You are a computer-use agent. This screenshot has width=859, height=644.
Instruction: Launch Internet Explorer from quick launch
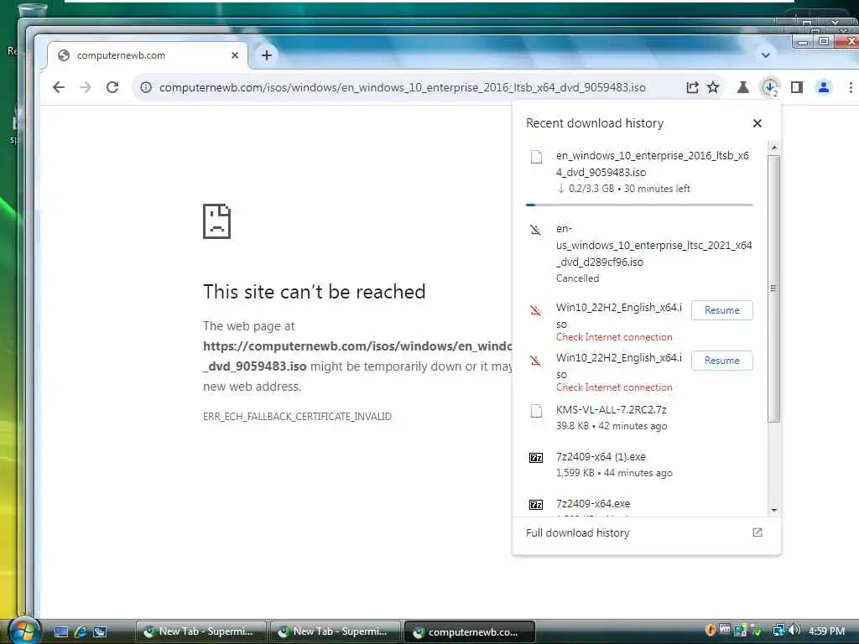click(x=81, y=632)
